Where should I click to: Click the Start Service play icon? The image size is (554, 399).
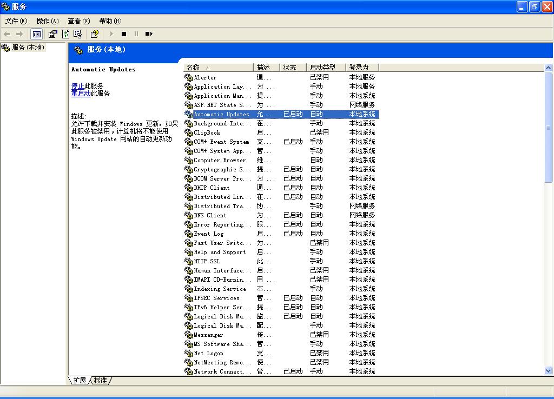(111, 34)
